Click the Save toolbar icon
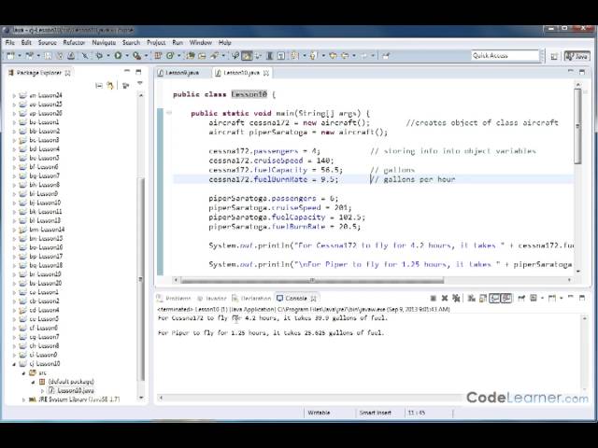598x448 pixels. click(x=48, y=56)
